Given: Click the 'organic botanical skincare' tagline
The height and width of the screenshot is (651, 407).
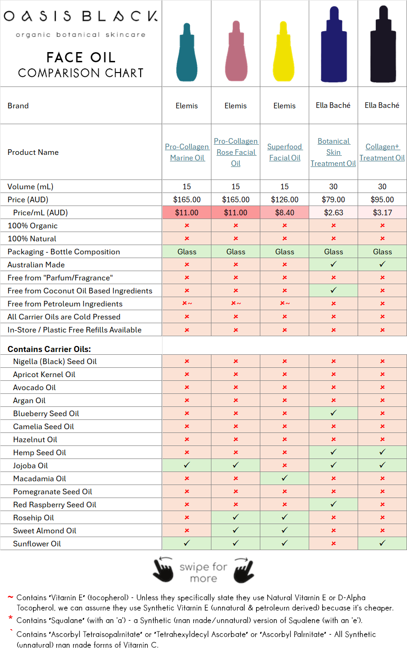Looking at the screenshot, I should tap(81, 35).
